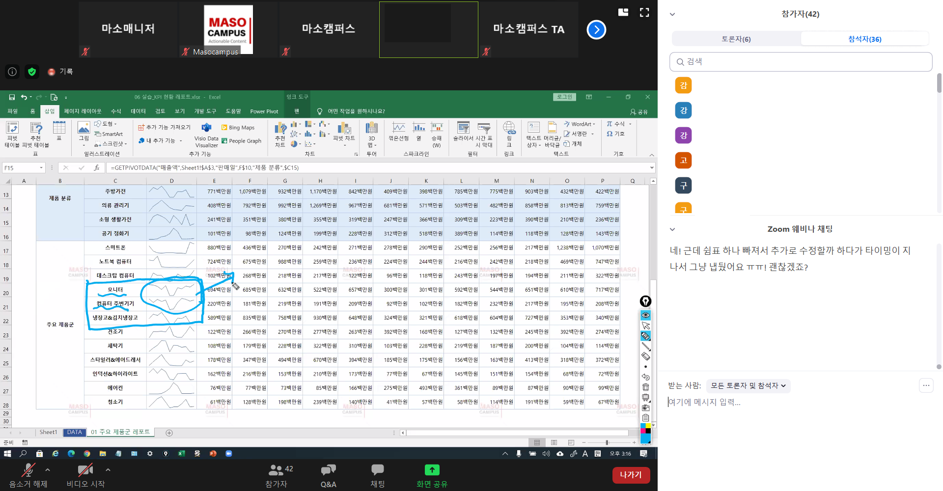Click the red 나가기 leave button
This screenshot has height=491, width=943.
point(631,475)
